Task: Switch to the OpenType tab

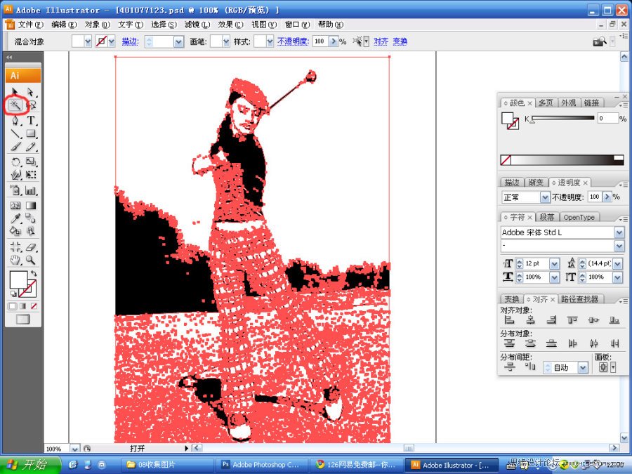Action: point(579,217)
